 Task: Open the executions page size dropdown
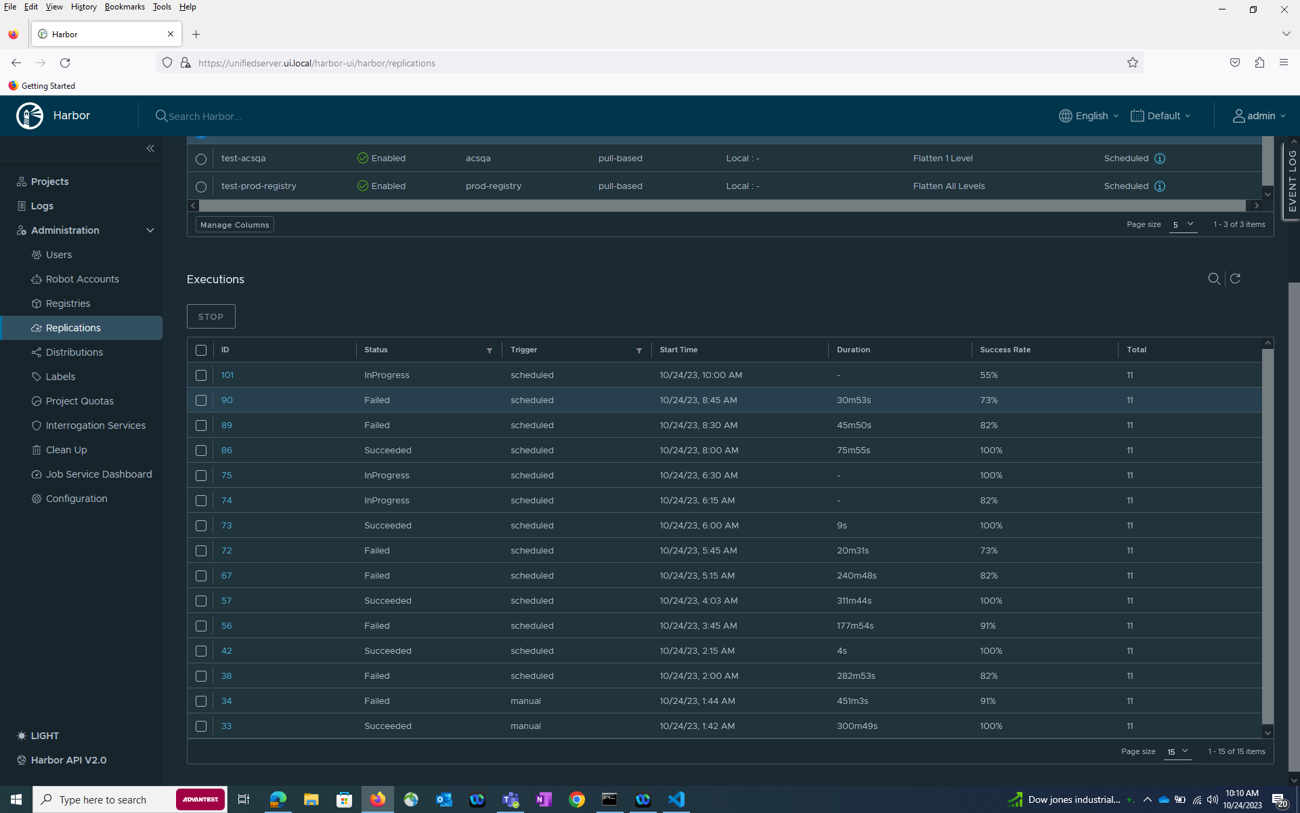tap(1178, 751)
